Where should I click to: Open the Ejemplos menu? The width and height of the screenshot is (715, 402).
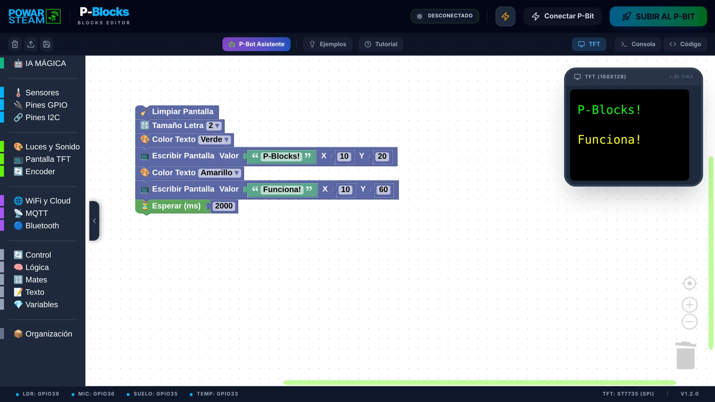click(328, 44)
